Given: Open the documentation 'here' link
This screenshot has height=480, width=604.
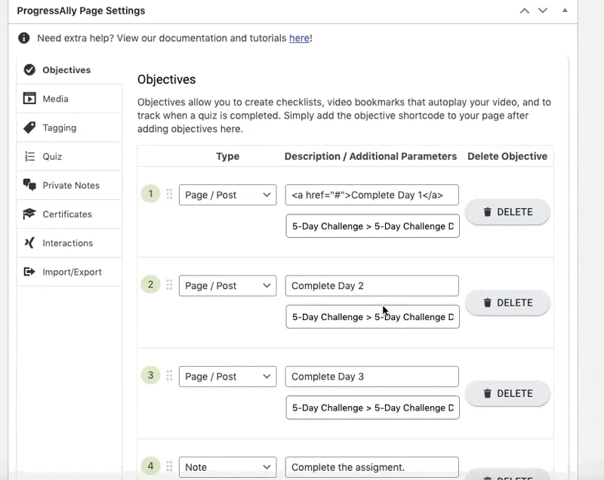Looking at the screenshot, I should 299,38.
